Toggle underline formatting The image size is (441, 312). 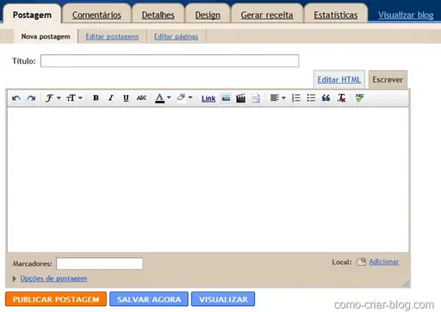pos(126,98)
